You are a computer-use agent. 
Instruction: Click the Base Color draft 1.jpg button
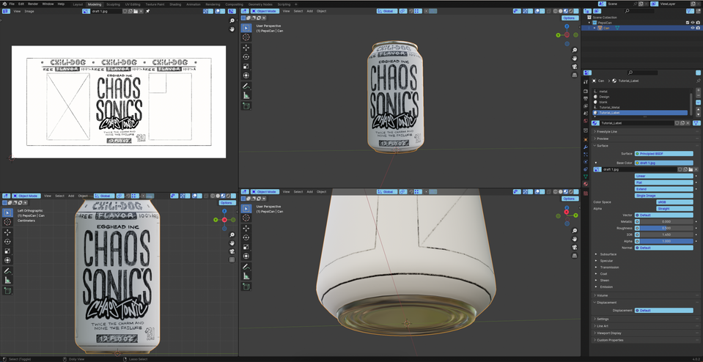click(x=663, y=163)
